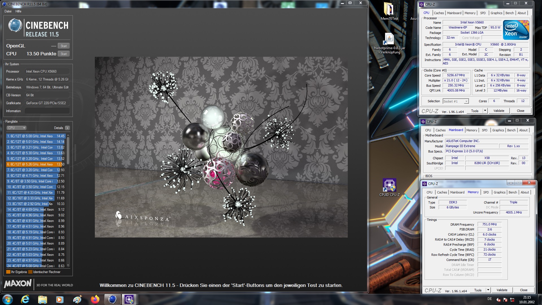Click Tools button in Memory window
542x305 pixels.
[x=478, y=290]
